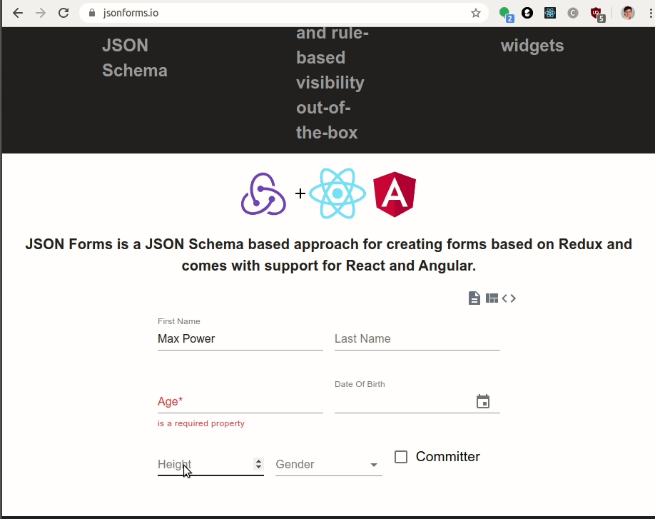This screenshot has height=519, width=655.
Task: Click the 'is a required property' error text
Action: (201, 423)
